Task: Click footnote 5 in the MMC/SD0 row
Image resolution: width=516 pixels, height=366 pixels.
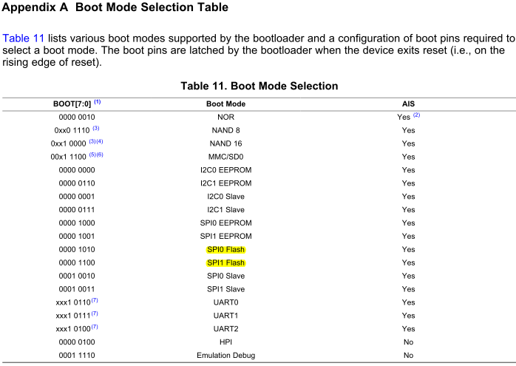Action: point(92,155)
